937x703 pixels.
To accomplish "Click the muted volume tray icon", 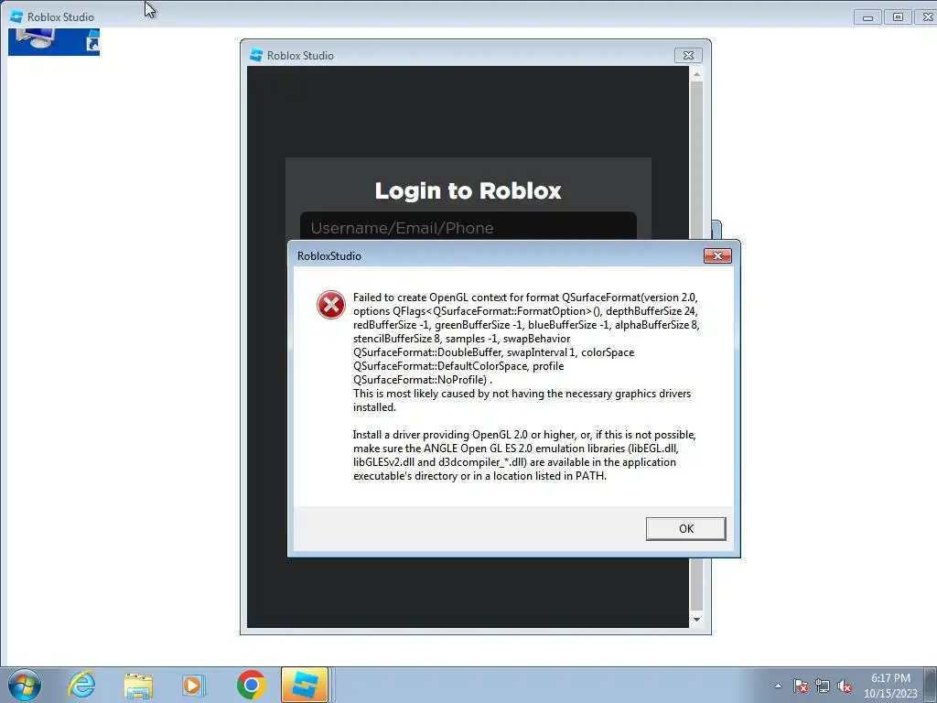I will tap(845, 686).
